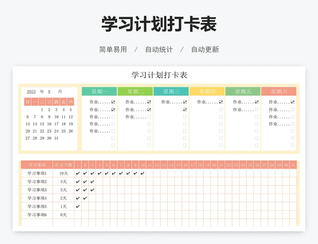Viewport: 318px width, 244px height.
Task: Click the month value 8
Action: (49, 92)
